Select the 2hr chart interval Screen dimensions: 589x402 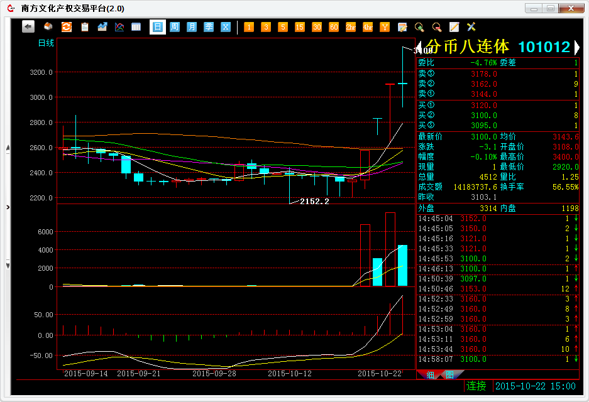(351, 27)
